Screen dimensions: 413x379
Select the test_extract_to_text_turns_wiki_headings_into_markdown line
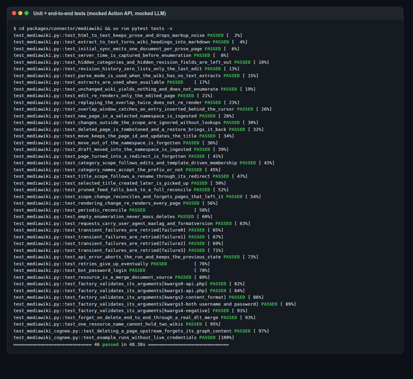coord(130,42)
